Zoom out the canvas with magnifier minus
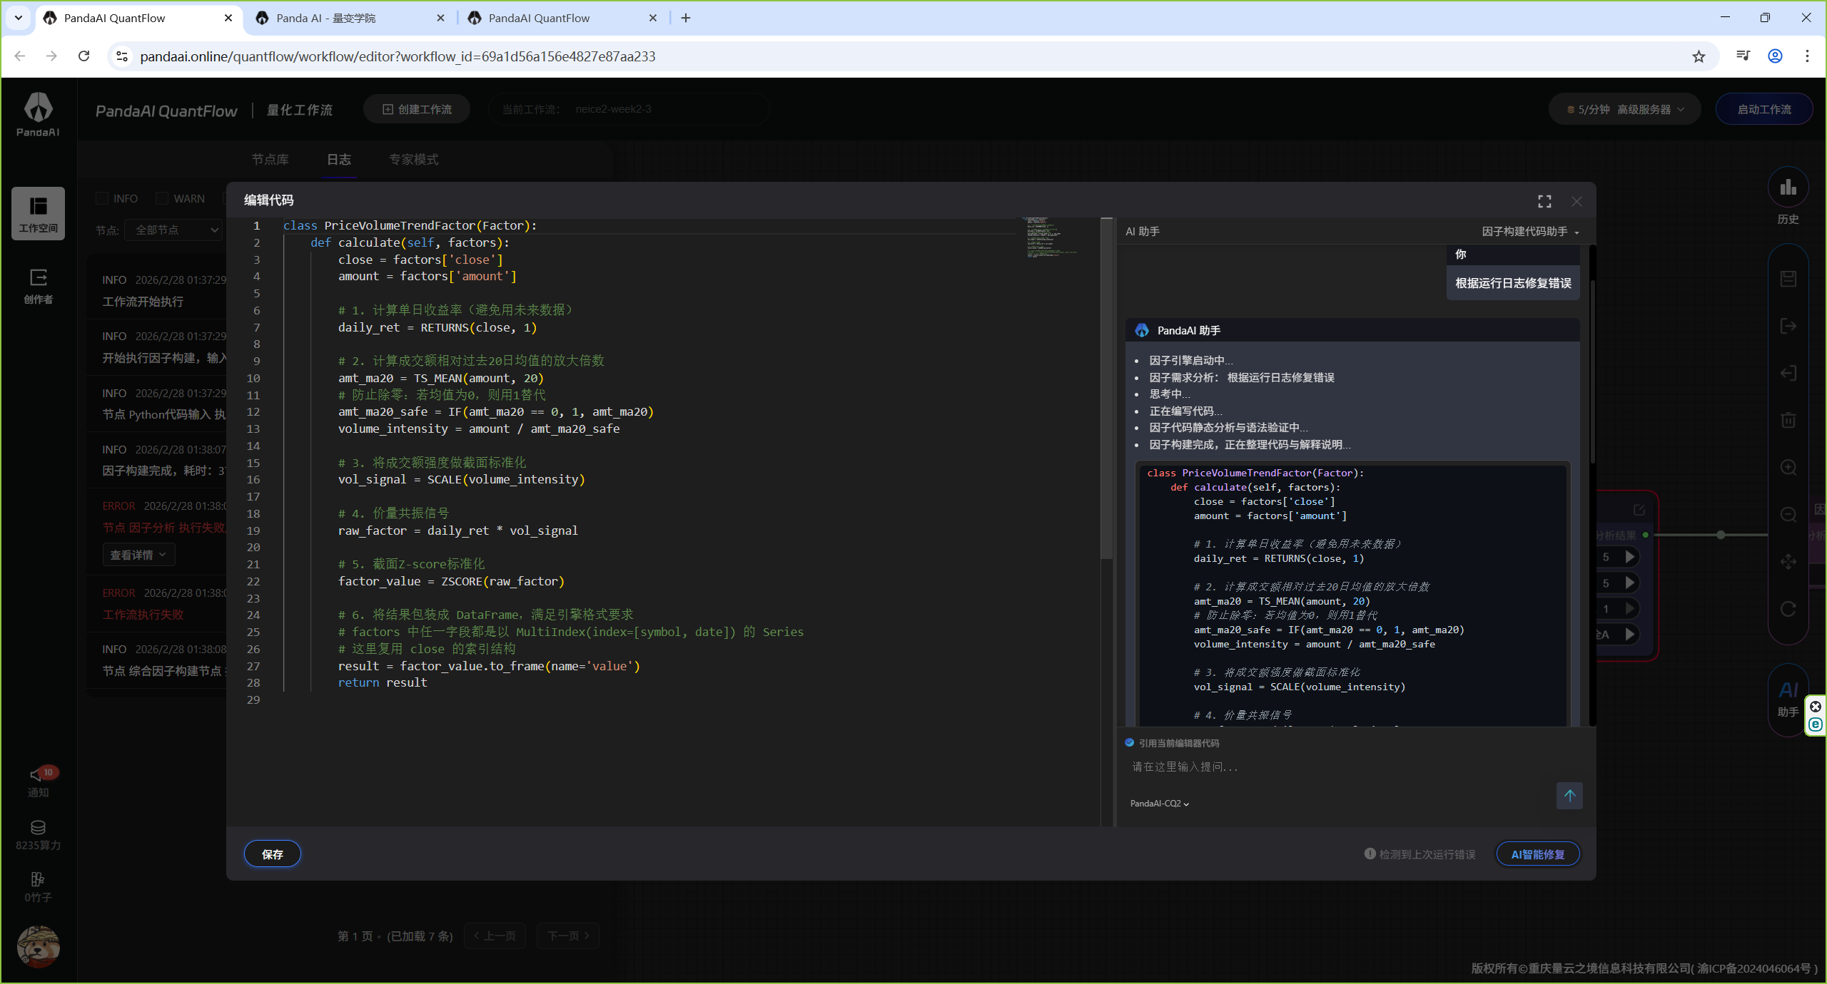This screenshot has width=1827, height=984. 1788,514
